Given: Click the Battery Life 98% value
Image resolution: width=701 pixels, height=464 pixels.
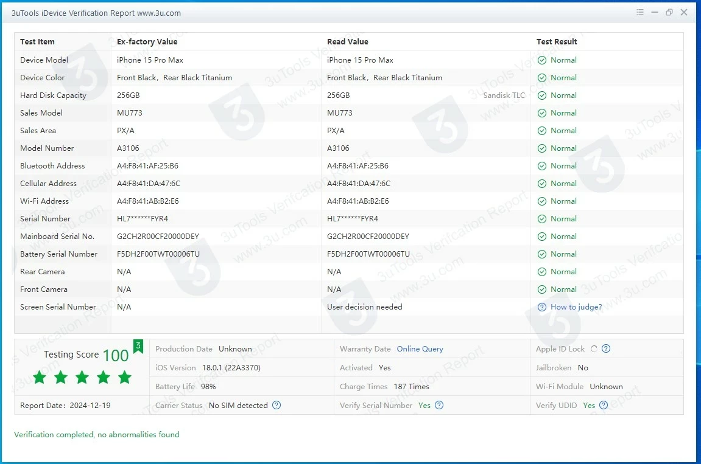Looking at the screenshot, I should [x=208, y=386].
